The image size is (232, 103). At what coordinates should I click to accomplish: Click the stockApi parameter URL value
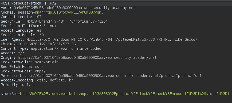coord(125,94)
